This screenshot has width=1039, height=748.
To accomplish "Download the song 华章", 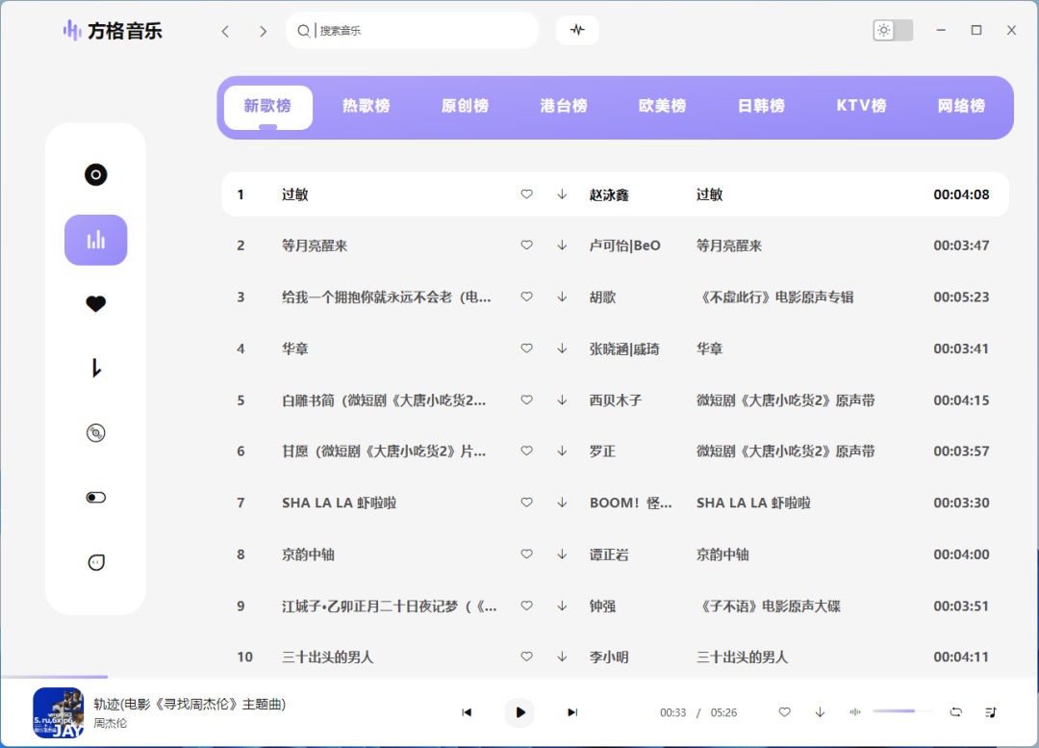I will coord(562,348).
